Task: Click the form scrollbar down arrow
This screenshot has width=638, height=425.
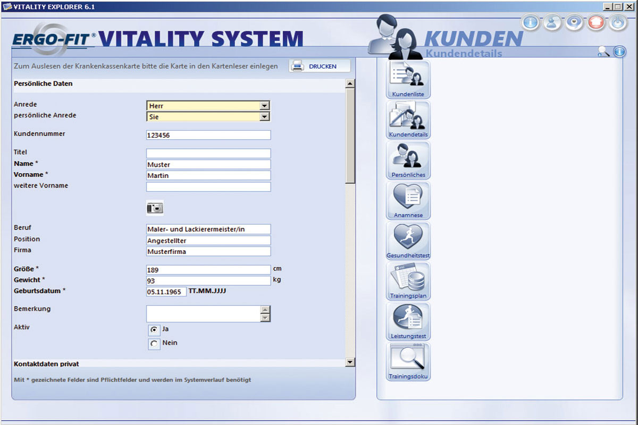Action: tap(350, 362)
